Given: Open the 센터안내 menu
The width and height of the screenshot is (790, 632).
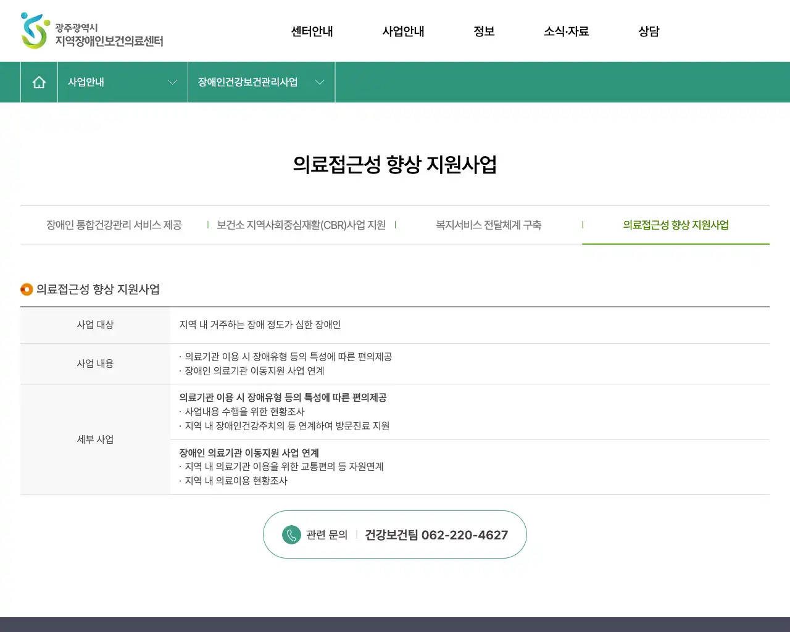Looking at the screenshot, I should tap(312, 31).
